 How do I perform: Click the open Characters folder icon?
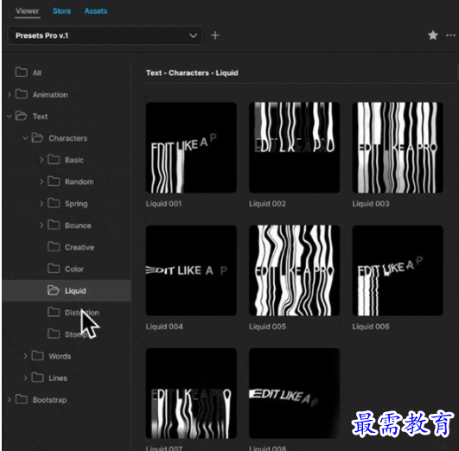37,137
